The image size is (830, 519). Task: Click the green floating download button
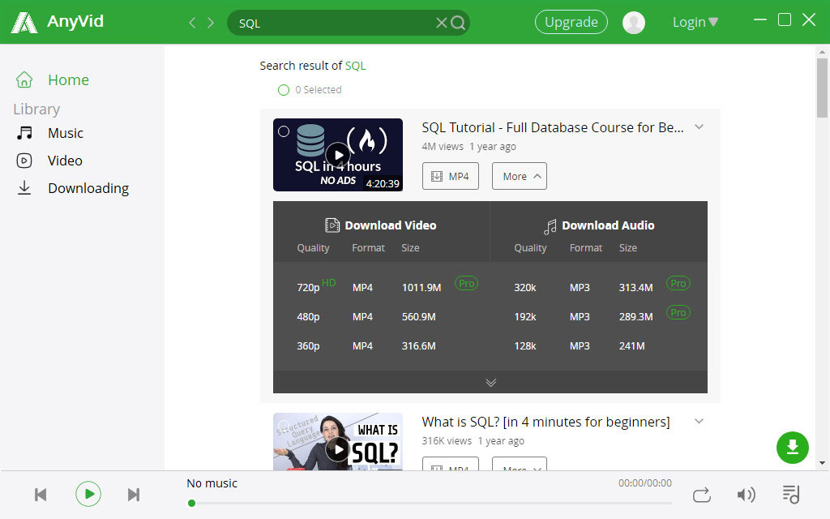pyautogui.click(x=793, y=448)
